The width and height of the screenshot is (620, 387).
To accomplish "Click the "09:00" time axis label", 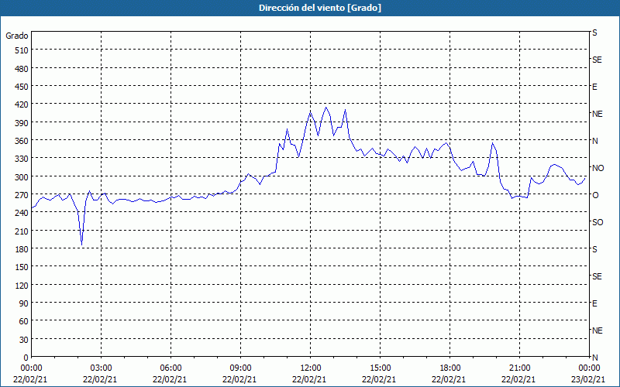I will point(241,368).
